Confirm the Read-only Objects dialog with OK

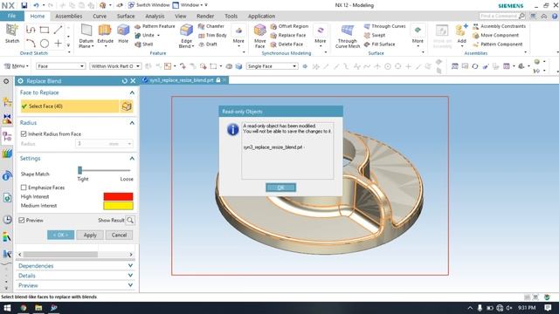[x=281, y=188]
